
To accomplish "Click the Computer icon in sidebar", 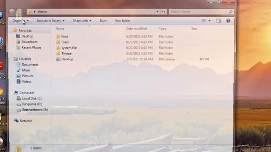I will point(16,93).
